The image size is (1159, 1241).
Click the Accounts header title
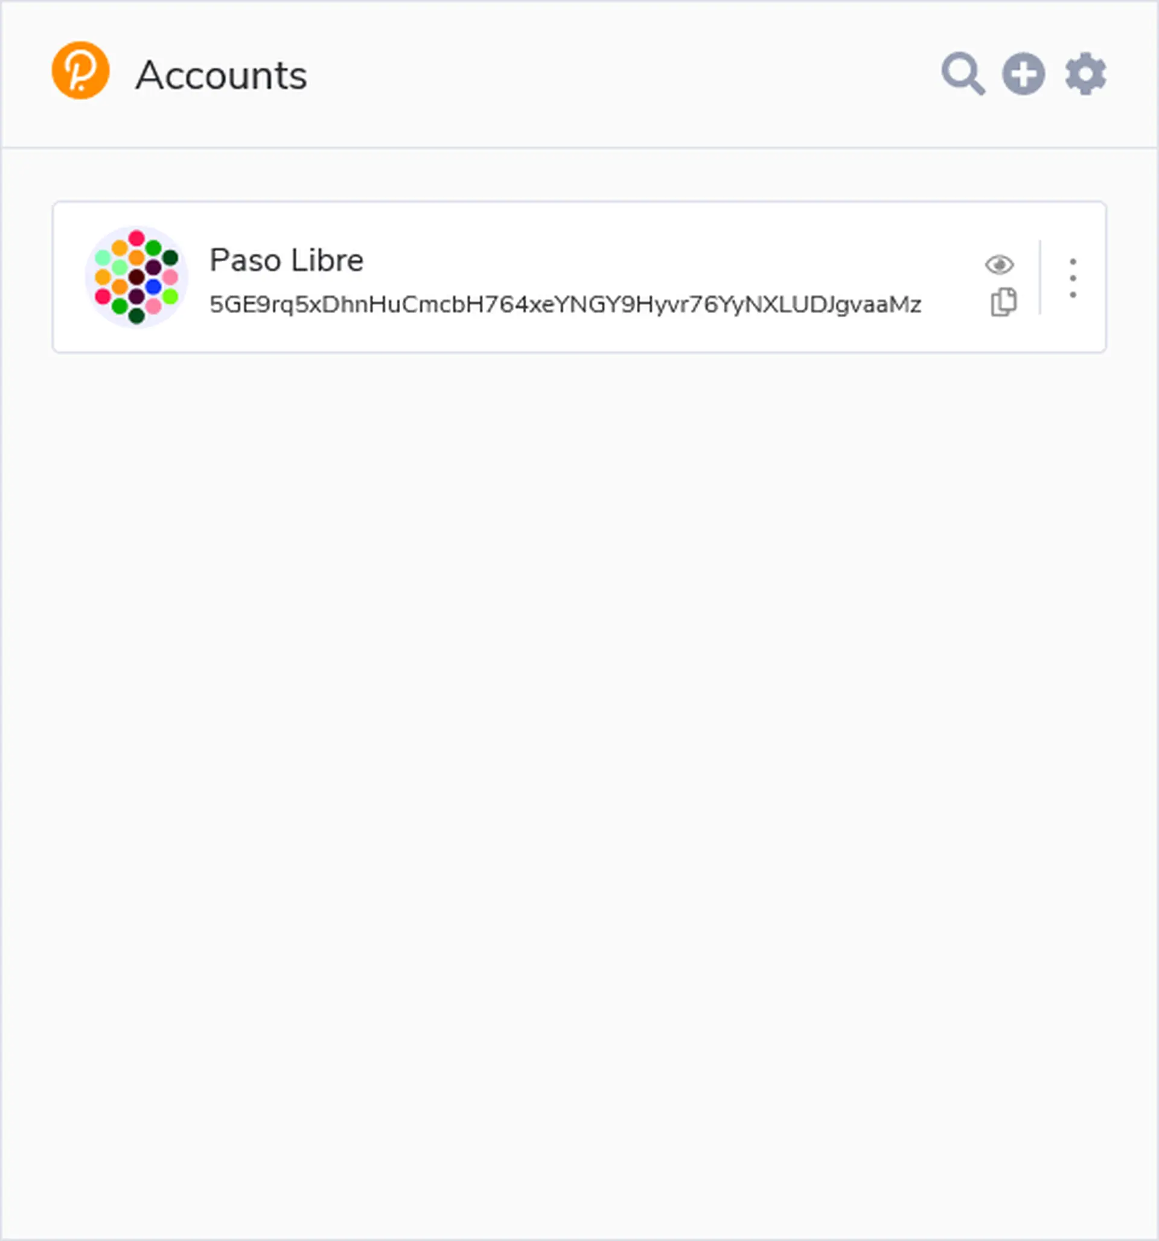(x=221, y=75)
